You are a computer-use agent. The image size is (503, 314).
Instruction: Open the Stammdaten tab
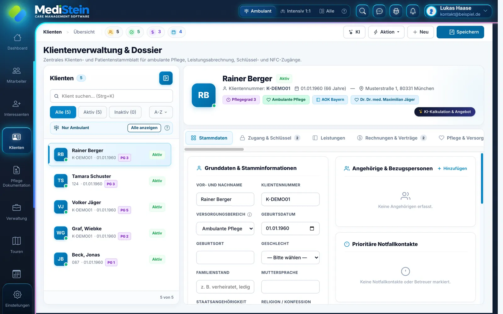pyautogui.click(x=209, y=138)
